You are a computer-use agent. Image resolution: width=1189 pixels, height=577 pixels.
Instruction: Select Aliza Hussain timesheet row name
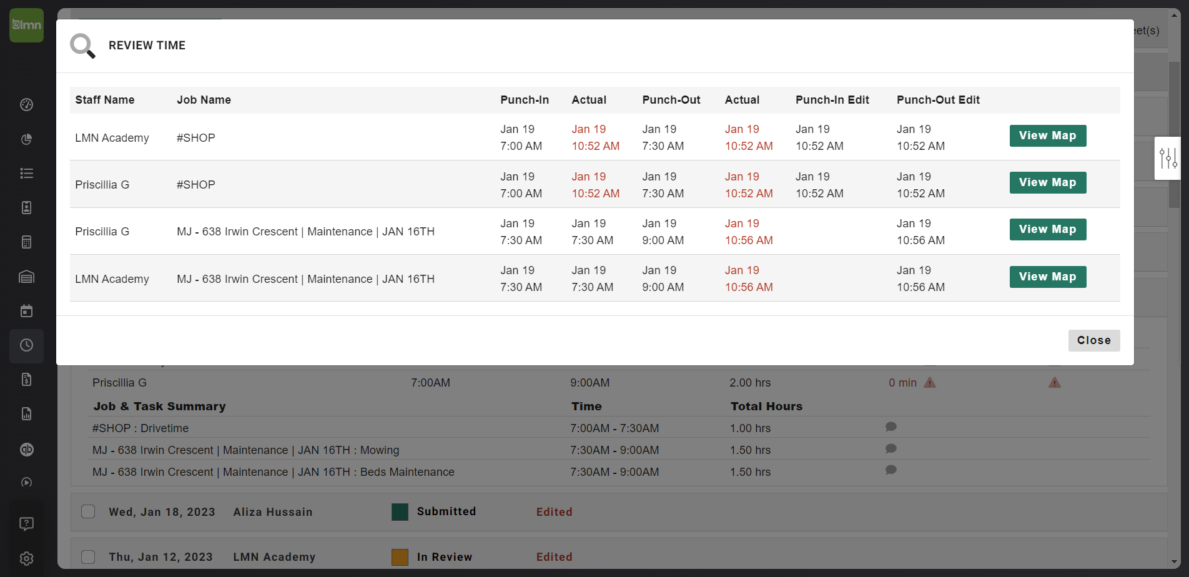[x=273, y=512]
